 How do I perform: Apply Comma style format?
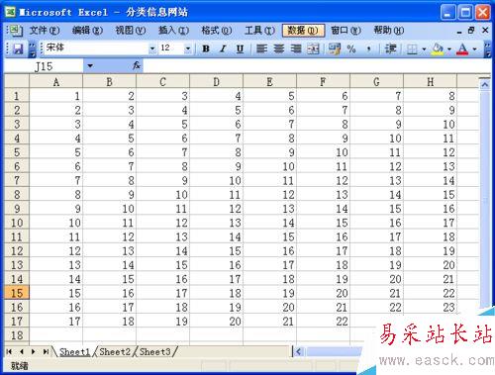click(368, 48)
